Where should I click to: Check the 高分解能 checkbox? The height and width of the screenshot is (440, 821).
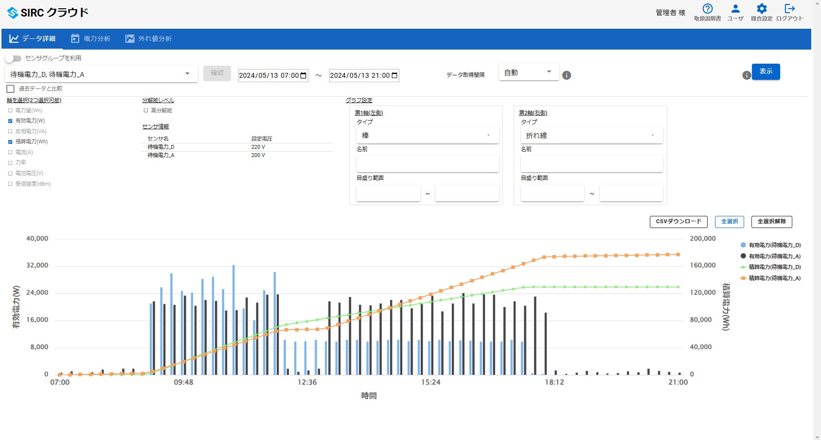[x=146, y=111]
